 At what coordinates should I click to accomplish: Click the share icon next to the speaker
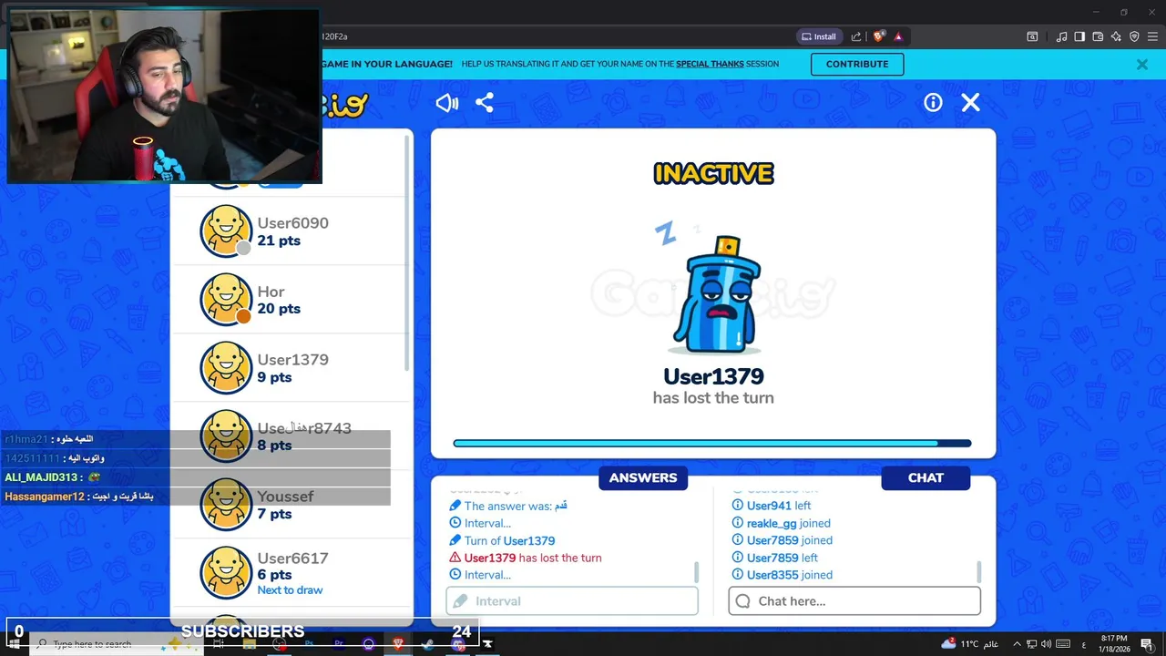pyautogui.click(x=485, y=103)
